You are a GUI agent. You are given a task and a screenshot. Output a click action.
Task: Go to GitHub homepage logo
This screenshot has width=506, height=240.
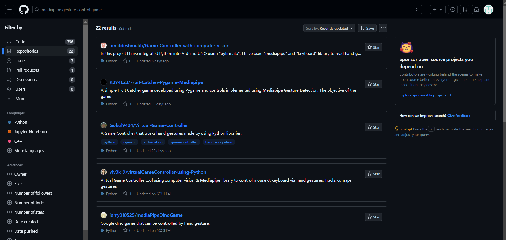24,10
